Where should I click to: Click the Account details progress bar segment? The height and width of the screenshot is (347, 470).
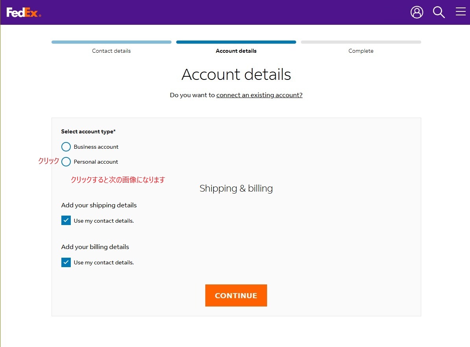coord(236,42)
